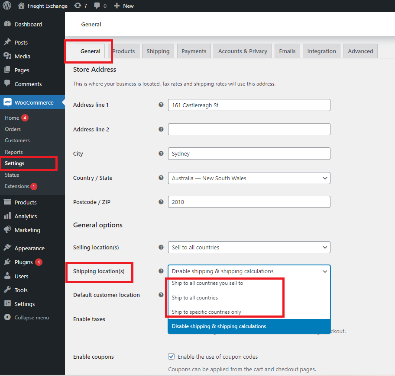Open WooCommerce Orders submenu link
Image resolution: width=395 pixels, height=376 pixels.
click(13, 129)
